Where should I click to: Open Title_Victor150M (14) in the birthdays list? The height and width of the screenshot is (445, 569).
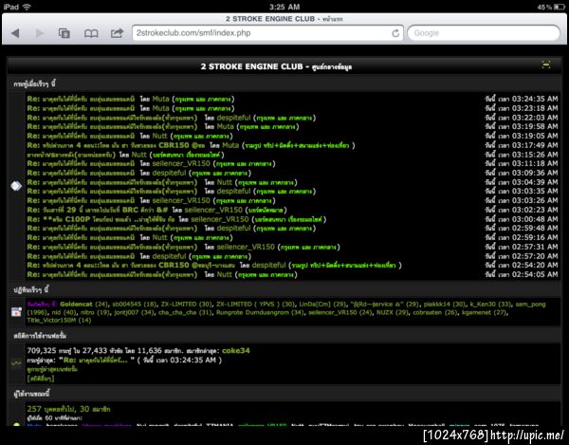tap(59, 320)
